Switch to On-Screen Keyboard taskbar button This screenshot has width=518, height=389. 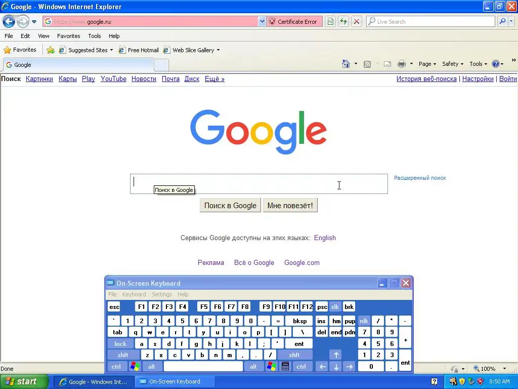tap(174, 381)
